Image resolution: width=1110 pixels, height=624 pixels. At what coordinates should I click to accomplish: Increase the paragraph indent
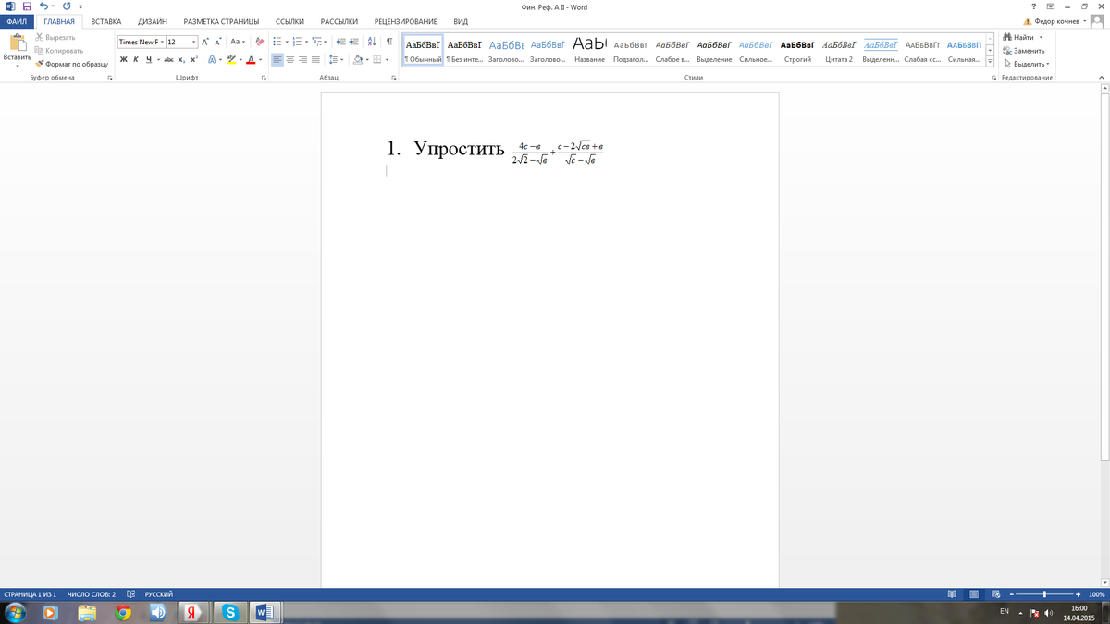pos(354,42)
